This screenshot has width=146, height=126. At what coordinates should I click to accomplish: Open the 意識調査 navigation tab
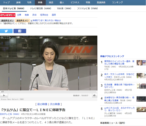click(101, 2)
